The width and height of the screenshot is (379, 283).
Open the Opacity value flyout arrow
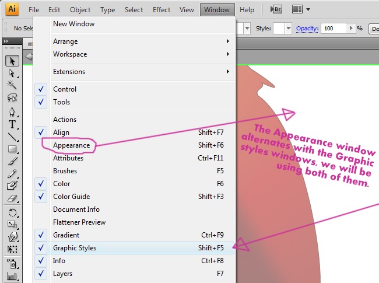(x=351, y=28)
